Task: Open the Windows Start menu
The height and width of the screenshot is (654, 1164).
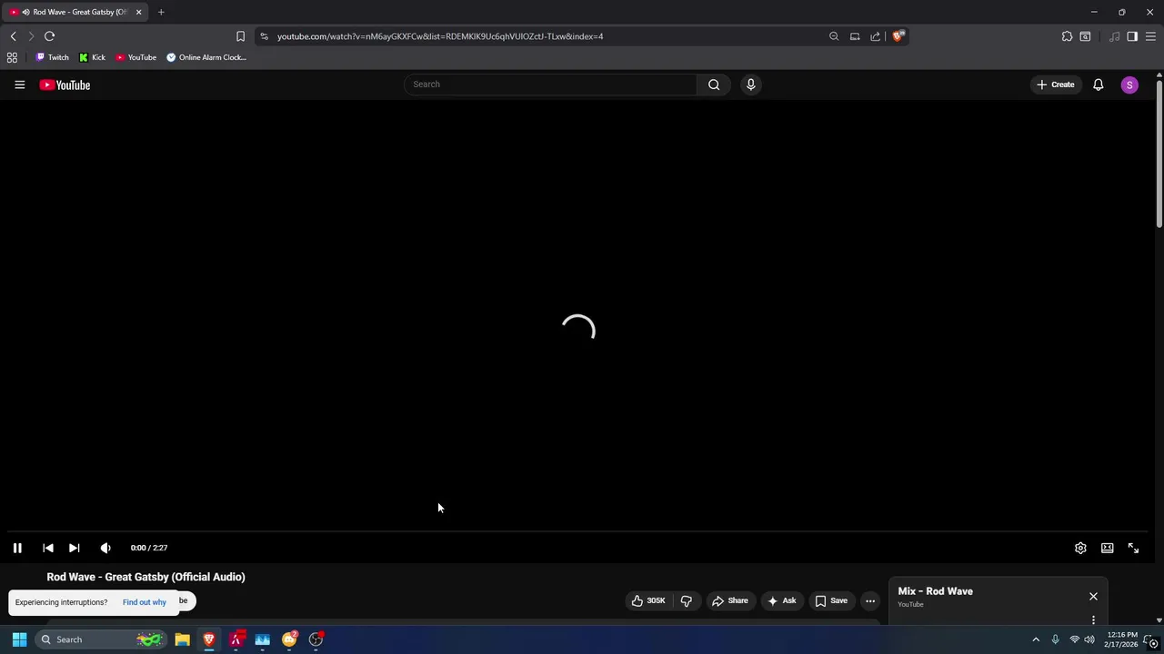Action: (x=19, y=639)
